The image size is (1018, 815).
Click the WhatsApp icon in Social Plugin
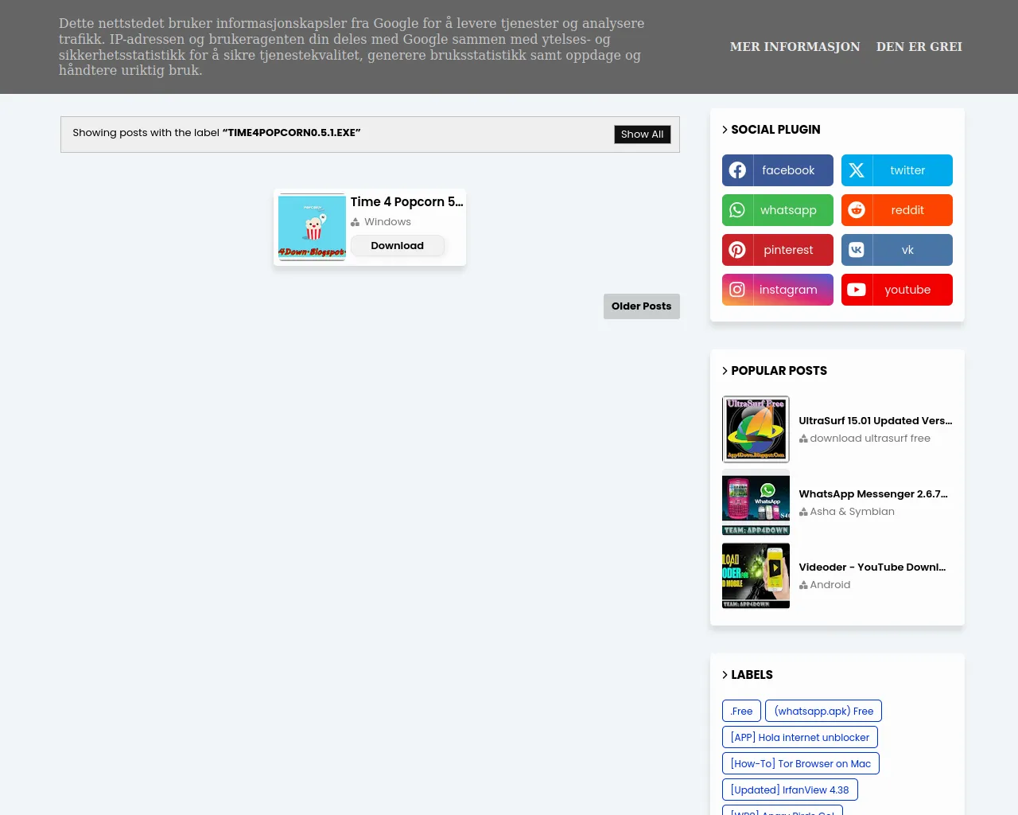click(737, 210)
